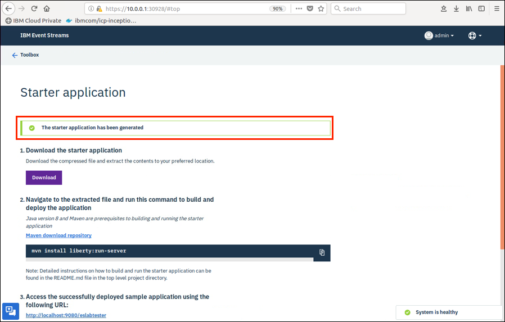The image size is (505, 322).
Task: Save page to Pocket icon
Action: (x=310, y=8)
